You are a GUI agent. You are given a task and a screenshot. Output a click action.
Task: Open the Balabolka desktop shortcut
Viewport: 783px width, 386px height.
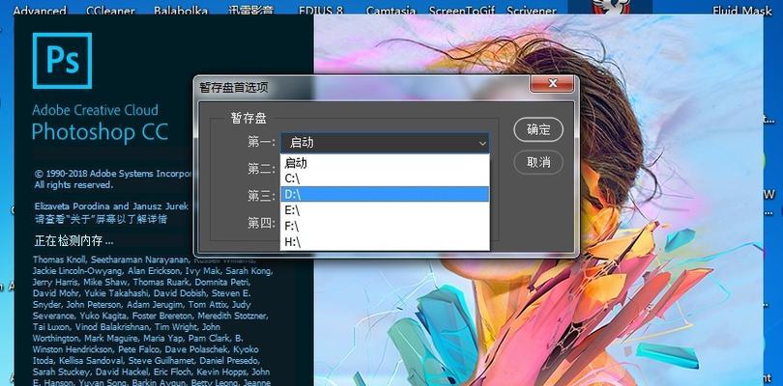pyautogui.click(x=181, y=11)
